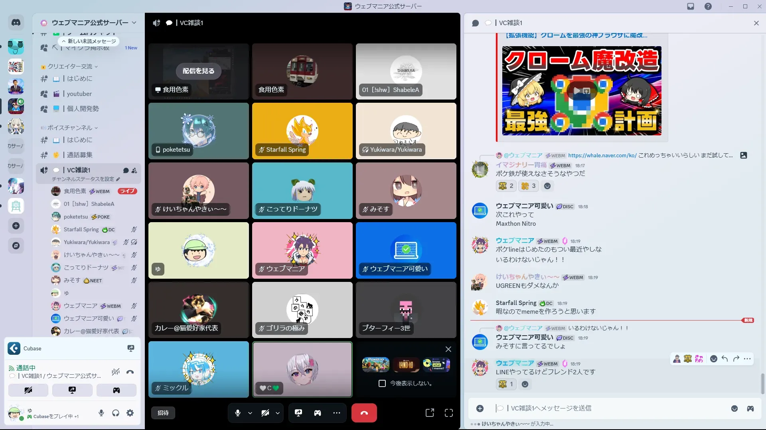This screenshot has height=430, width=766.
Task: Check the 今後表示しない checkbox
Action: 382,383
